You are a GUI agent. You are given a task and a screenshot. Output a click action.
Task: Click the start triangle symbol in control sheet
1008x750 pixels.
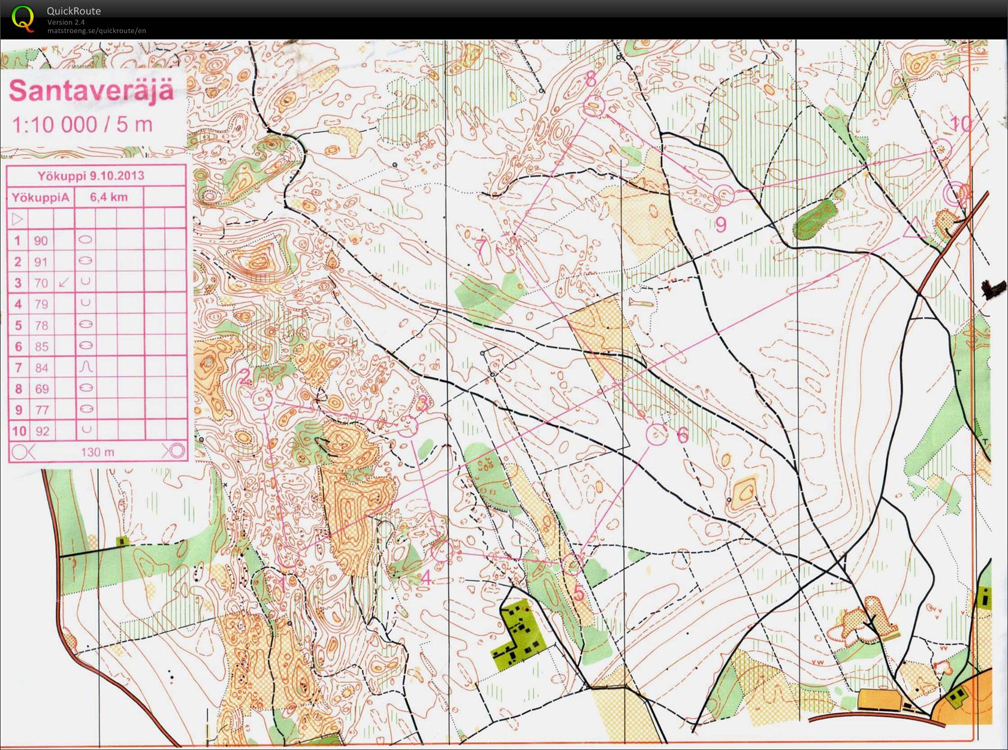pyautogui.click(x=17, y=219)
